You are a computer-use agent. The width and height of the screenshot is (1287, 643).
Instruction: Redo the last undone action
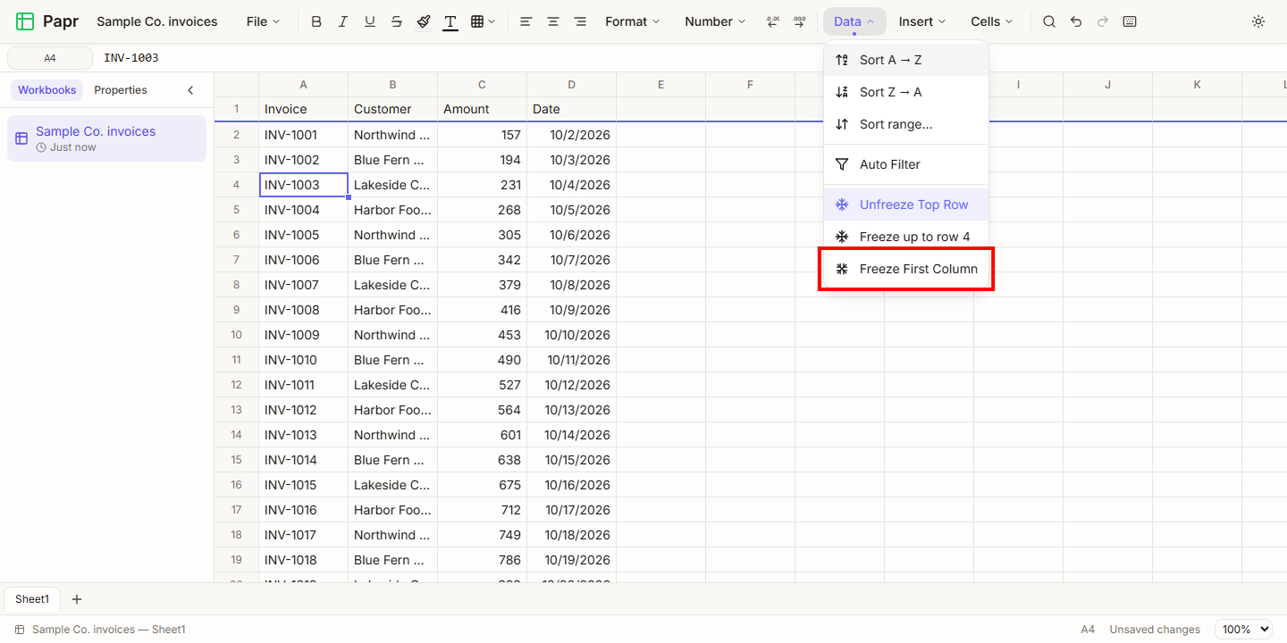(x=1103, y=21)
